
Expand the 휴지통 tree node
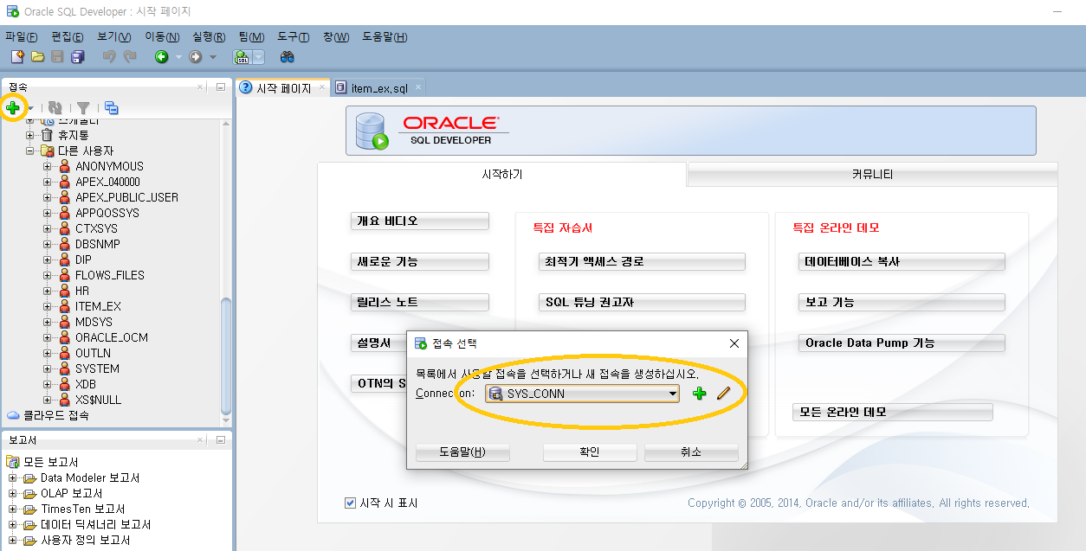(x=30, y=135)
